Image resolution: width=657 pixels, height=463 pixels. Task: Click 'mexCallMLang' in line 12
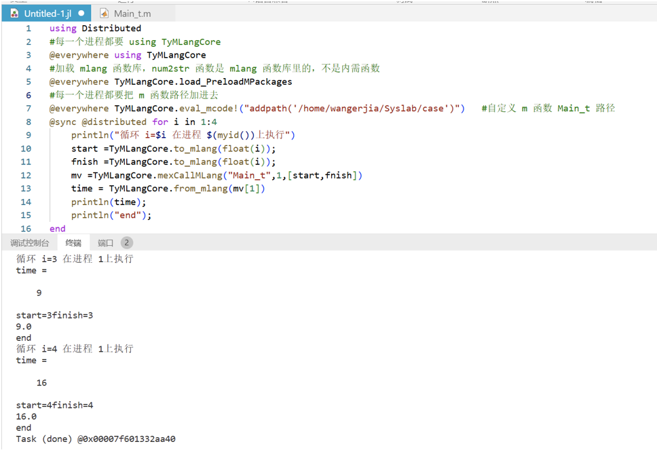tap(190, 176)
